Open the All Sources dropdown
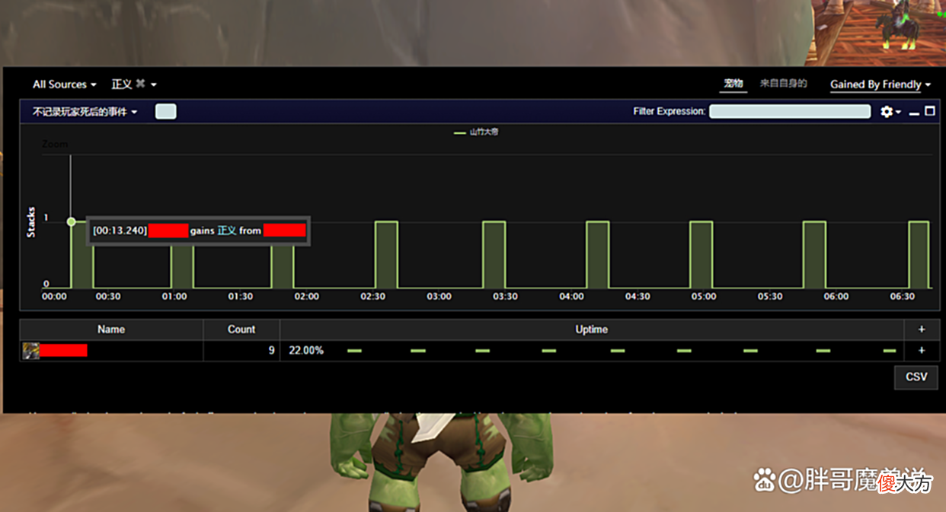Screen dimensions: 946x512 tap(65, 84)
